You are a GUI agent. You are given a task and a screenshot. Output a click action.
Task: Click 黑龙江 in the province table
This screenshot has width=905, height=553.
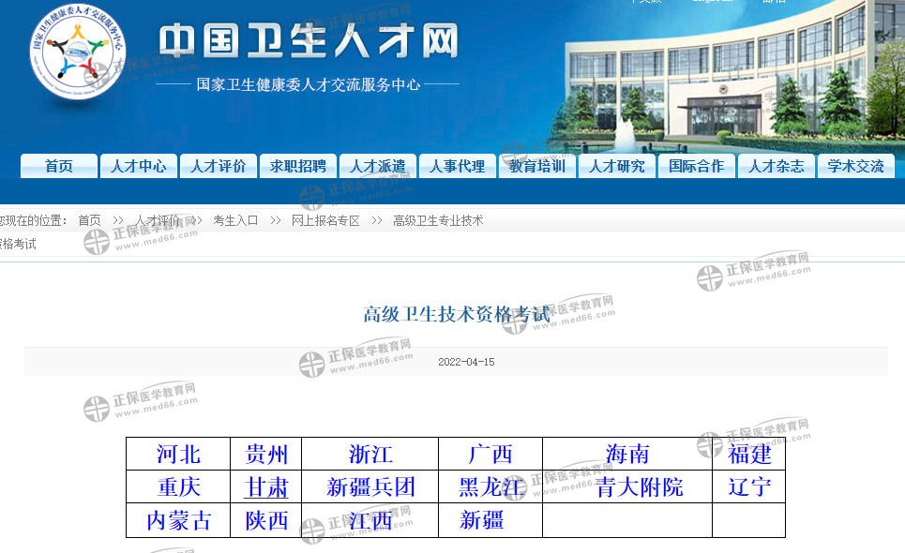coord(490,486)
